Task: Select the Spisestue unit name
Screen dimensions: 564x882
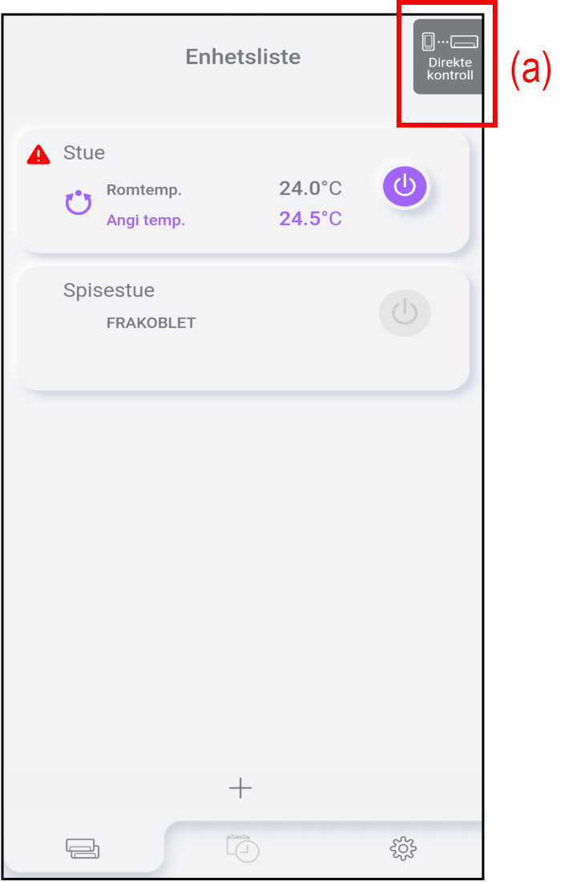Action: point(109,290)
